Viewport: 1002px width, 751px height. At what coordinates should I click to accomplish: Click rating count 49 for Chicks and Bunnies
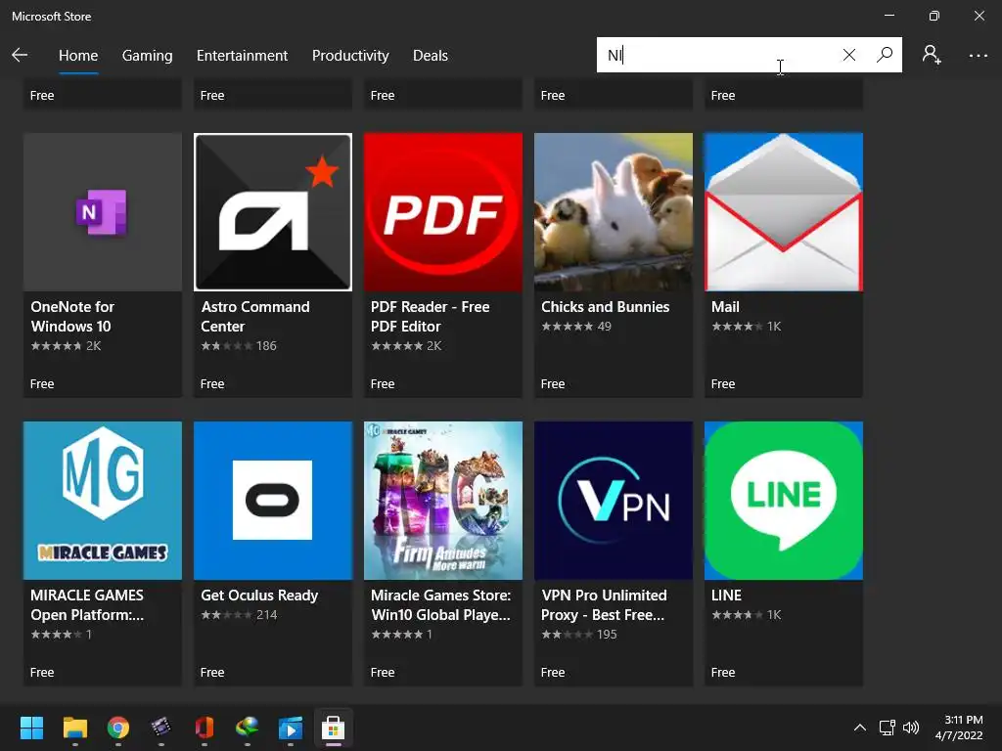point(605,327)
